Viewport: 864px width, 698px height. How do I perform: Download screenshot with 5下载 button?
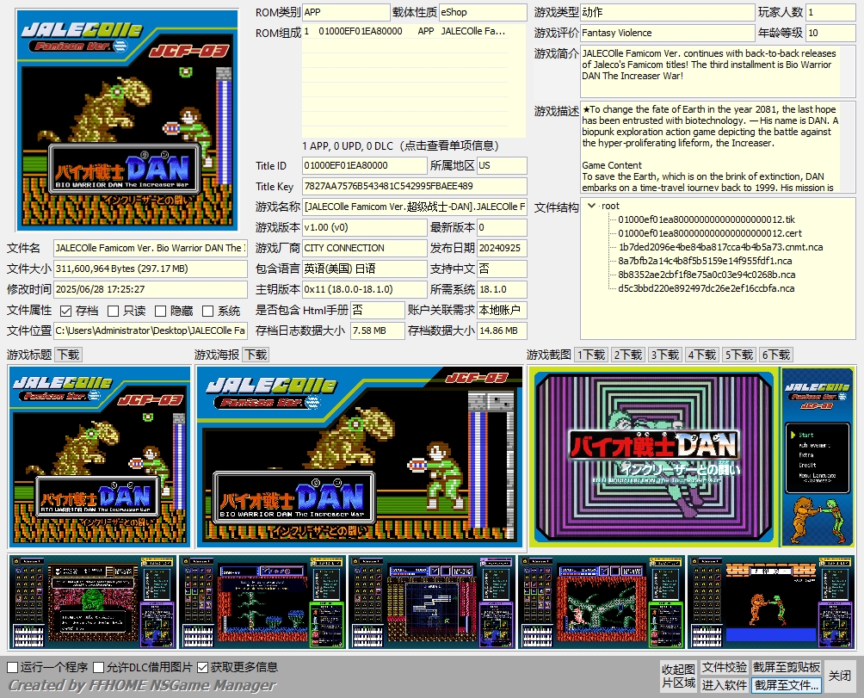pyautogui.click(x=738, y=355)
